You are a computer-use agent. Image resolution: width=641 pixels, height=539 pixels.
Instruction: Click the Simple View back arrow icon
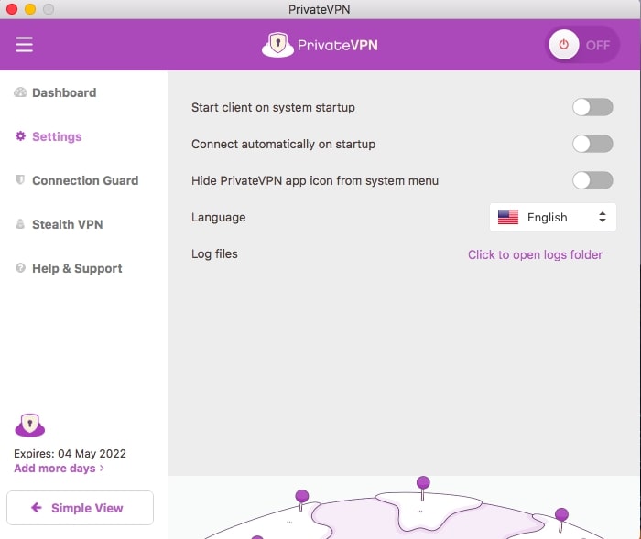(37, 508)
